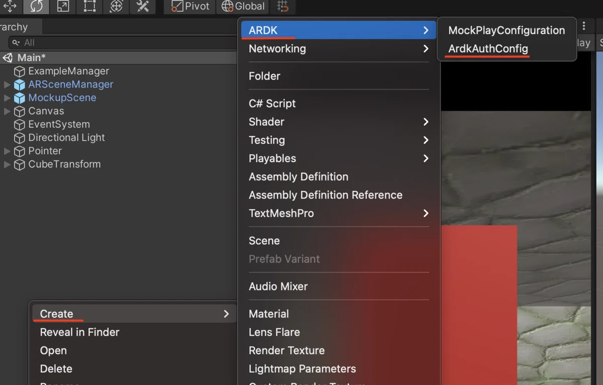This screenshot has width=603, height=385.
Task: Open the custom editor tools icon
Action: pyautogui.click(x=143, y=7)
